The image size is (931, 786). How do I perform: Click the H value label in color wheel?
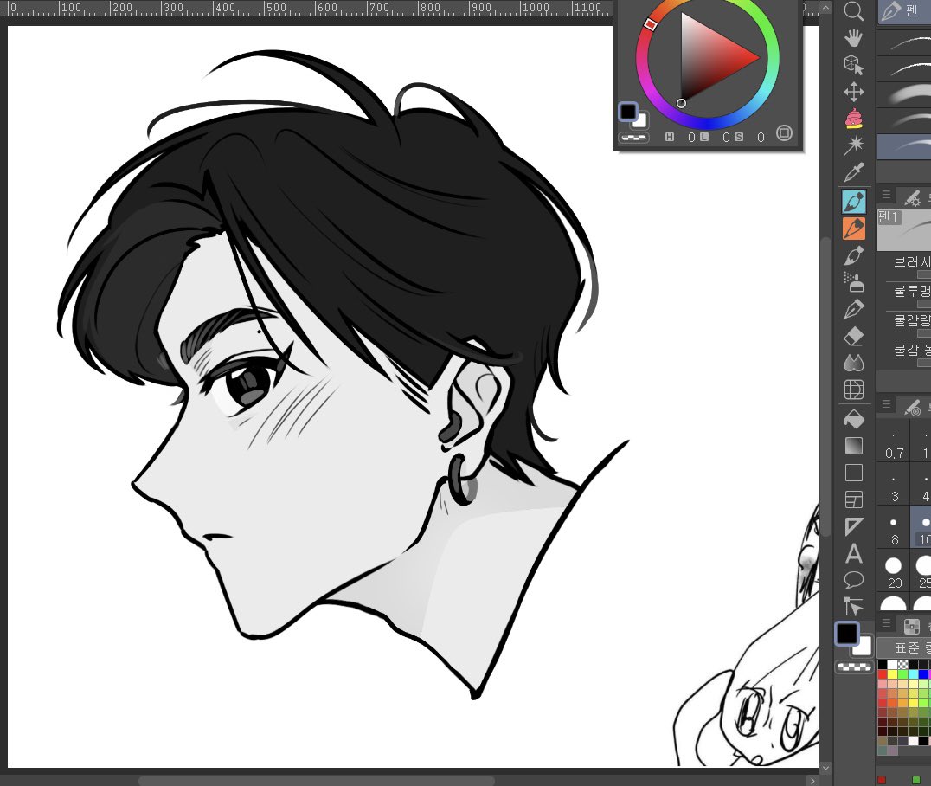coord(670,138)
